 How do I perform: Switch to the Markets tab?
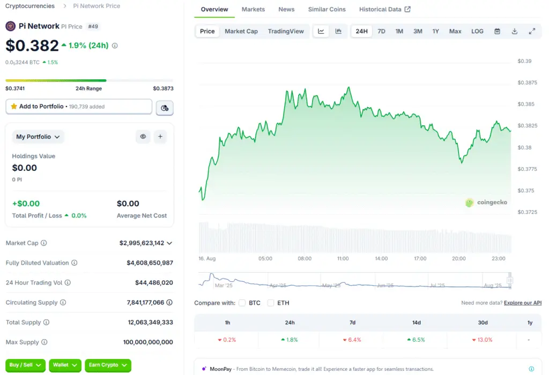253,10
